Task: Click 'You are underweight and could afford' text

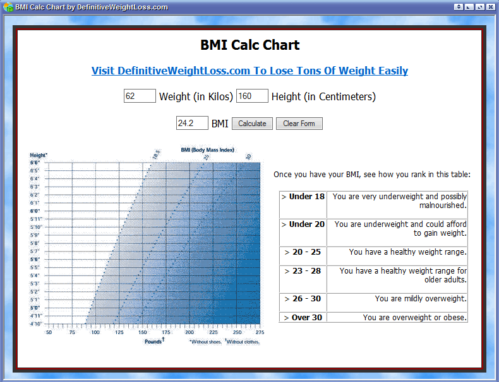Action: (400, 224)
